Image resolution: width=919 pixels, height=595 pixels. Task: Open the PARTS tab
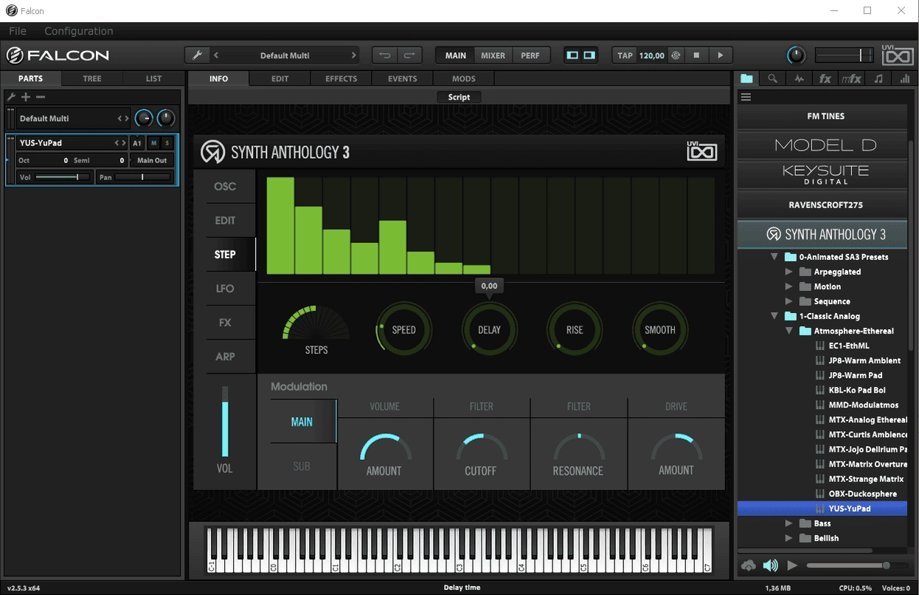31,78
